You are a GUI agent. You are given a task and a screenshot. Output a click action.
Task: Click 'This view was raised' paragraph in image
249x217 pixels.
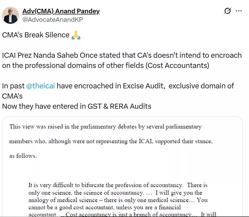coord(105,127)
